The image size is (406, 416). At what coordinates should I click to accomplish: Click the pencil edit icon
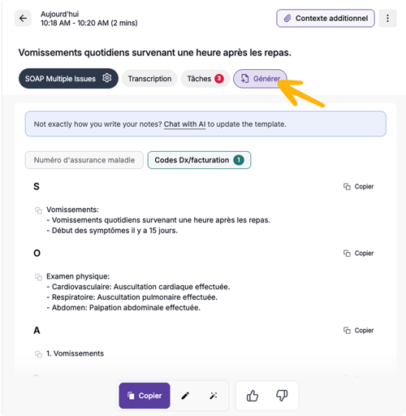185,396
